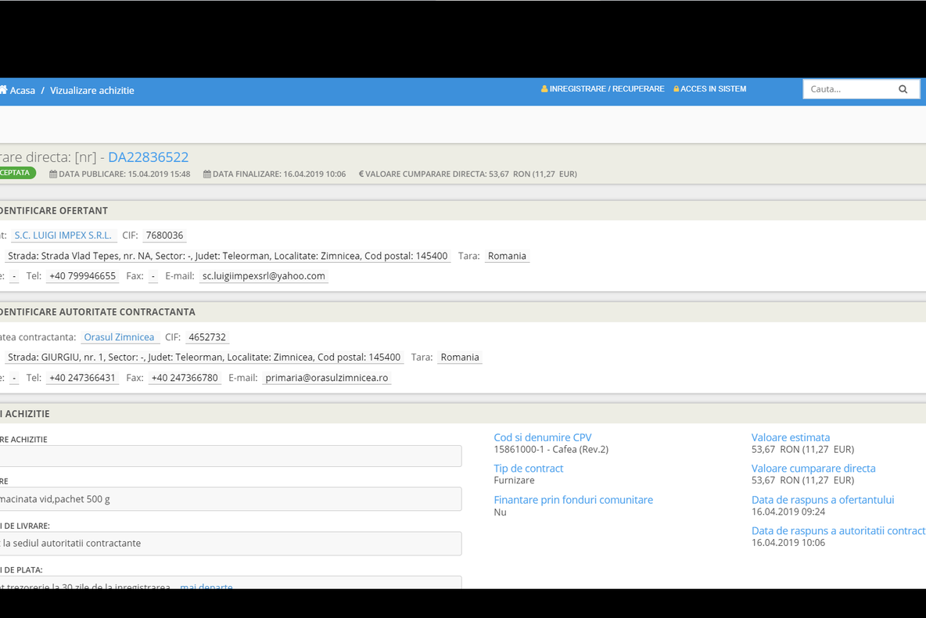Open the DA22836522 acquisition link

[148, 157]
